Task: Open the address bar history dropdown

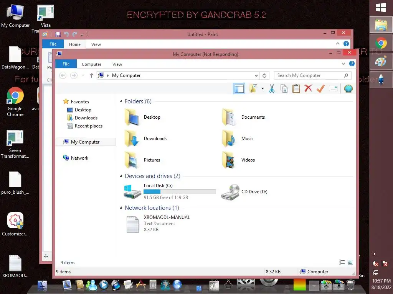Action: coord(256,75)
